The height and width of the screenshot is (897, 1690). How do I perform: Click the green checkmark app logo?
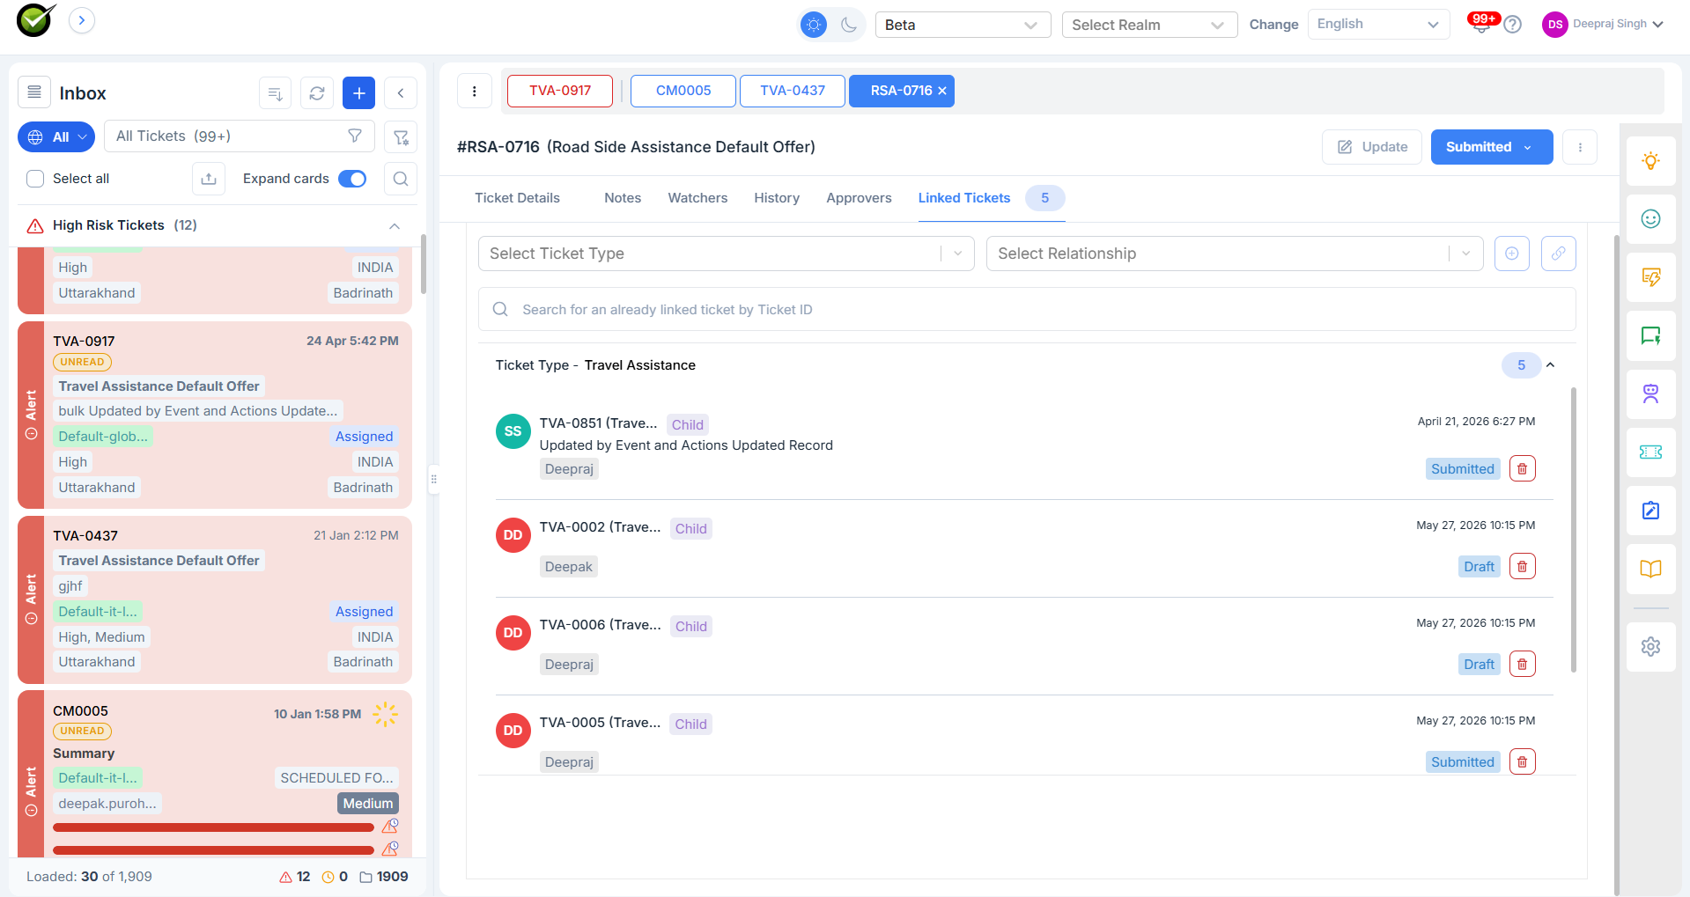click(36, 20)
